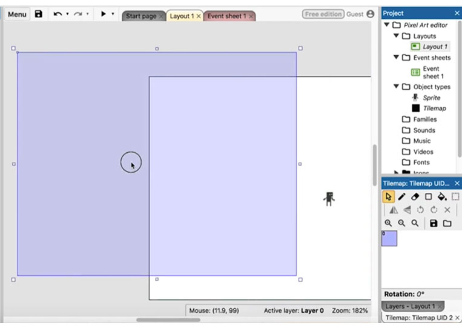Click the rotate tile counter-clockwise icon

[420, 210]
